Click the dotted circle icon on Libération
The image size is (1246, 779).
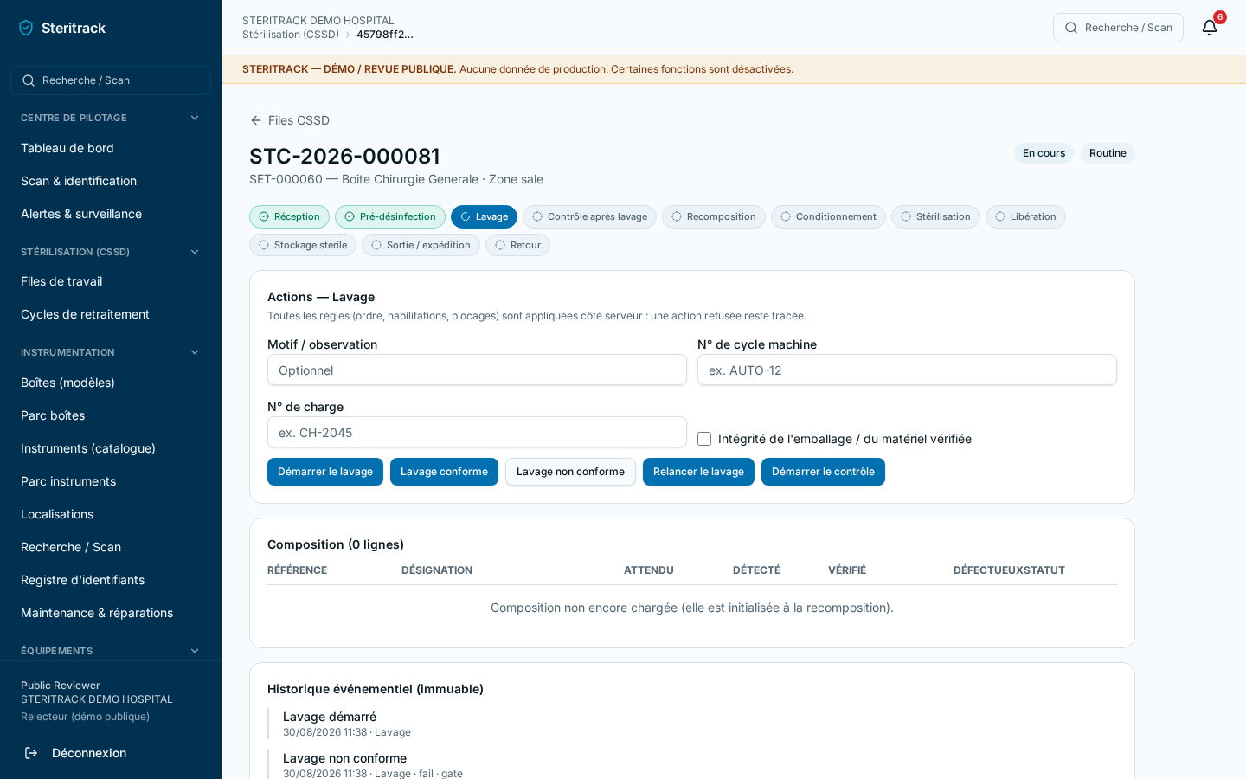click(x=1000, y=216)
